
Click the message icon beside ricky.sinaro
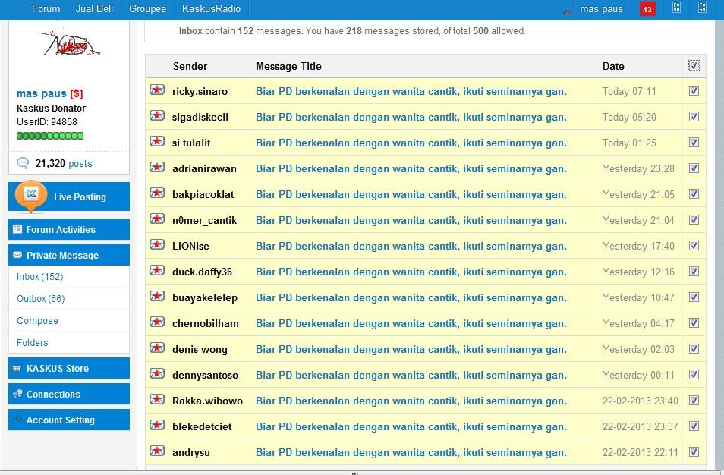(157, 90)
